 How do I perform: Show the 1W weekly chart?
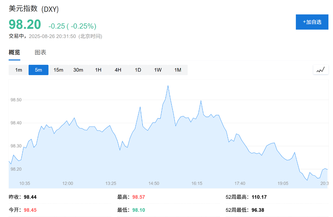[158, 70]
